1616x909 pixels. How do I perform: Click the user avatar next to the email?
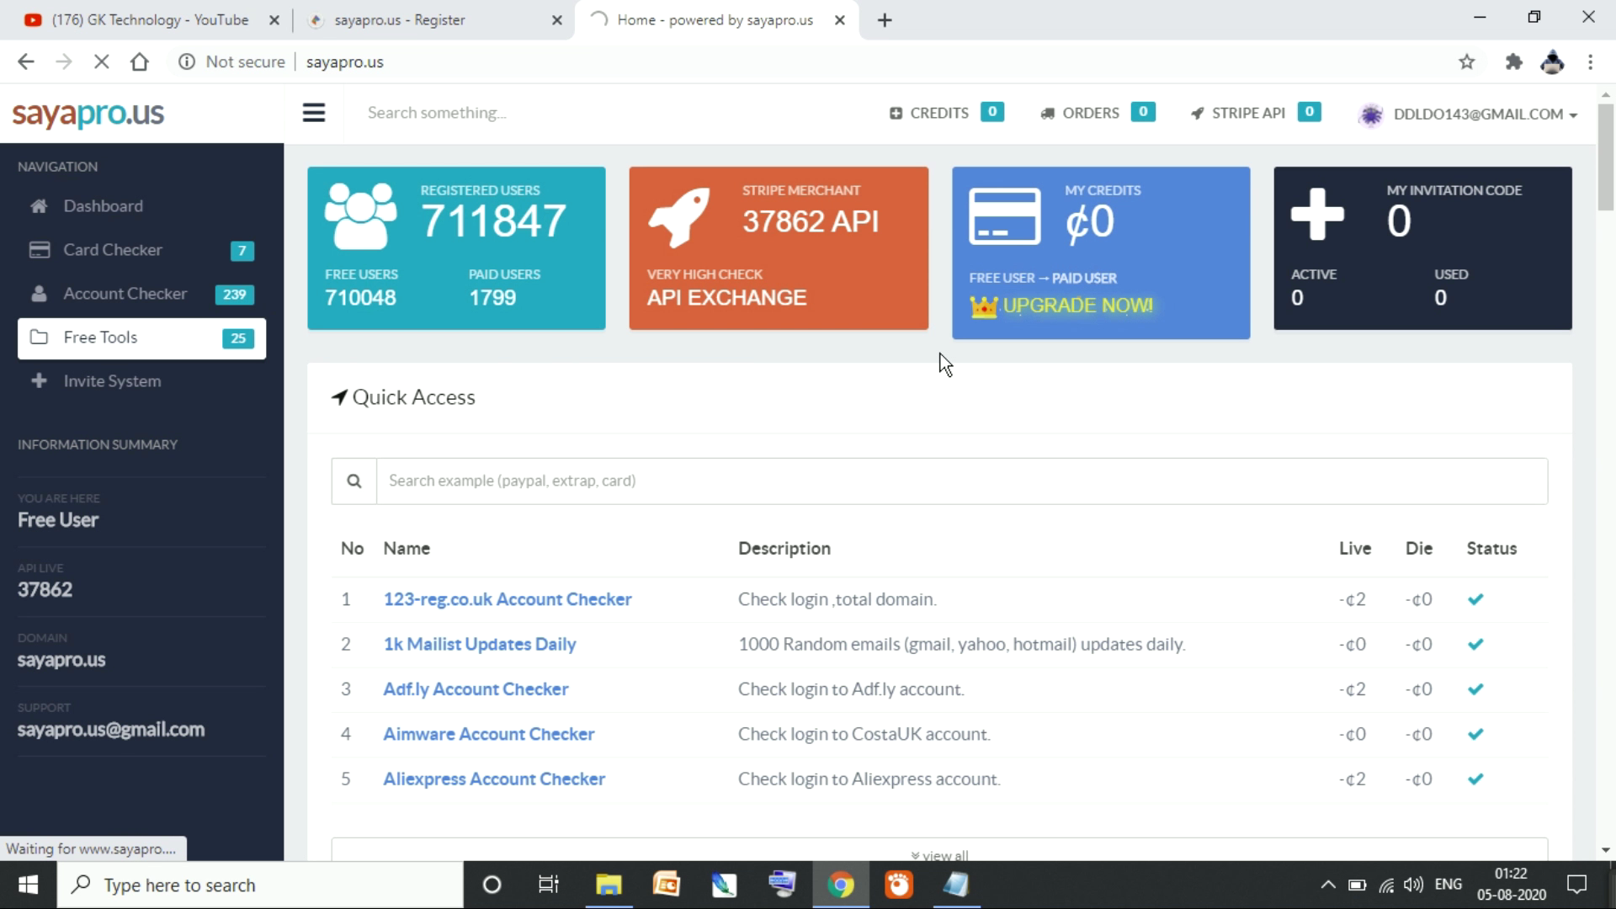click(x=1370, y=114)
